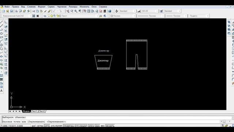This screenshot has height=132, width=234.
Task: Select the Polygon tool in Draw toolbar
Action: point(1,33)
